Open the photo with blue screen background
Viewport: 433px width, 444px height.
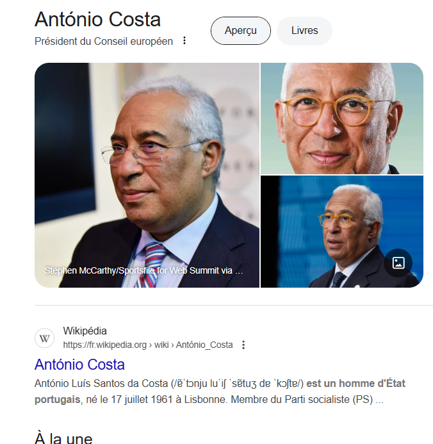click(342, 231)
